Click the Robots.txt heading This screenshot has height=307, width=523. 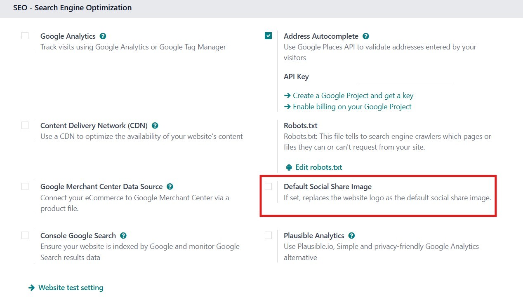point(301,126)
